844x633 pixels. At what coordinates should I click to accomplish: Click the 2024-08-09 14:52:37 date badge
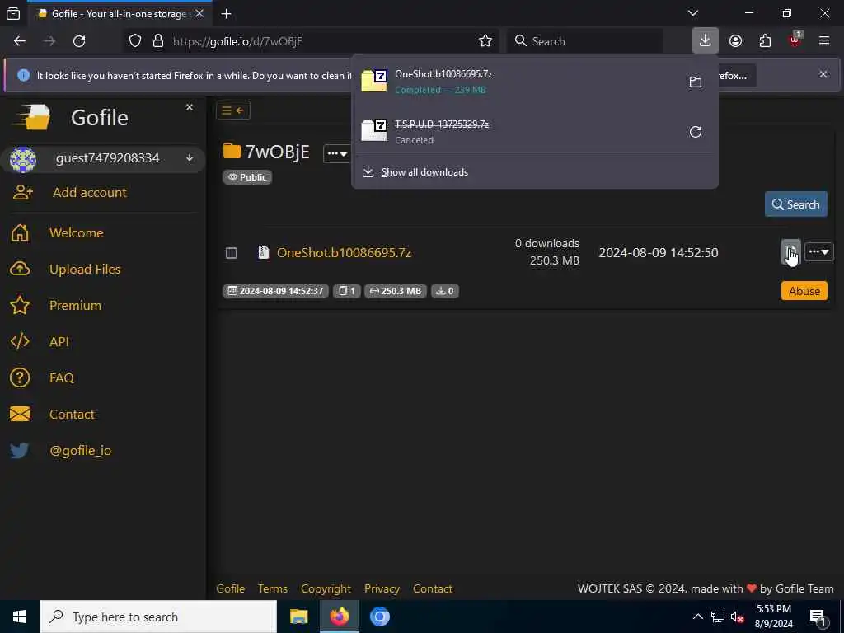pos(275,291)
